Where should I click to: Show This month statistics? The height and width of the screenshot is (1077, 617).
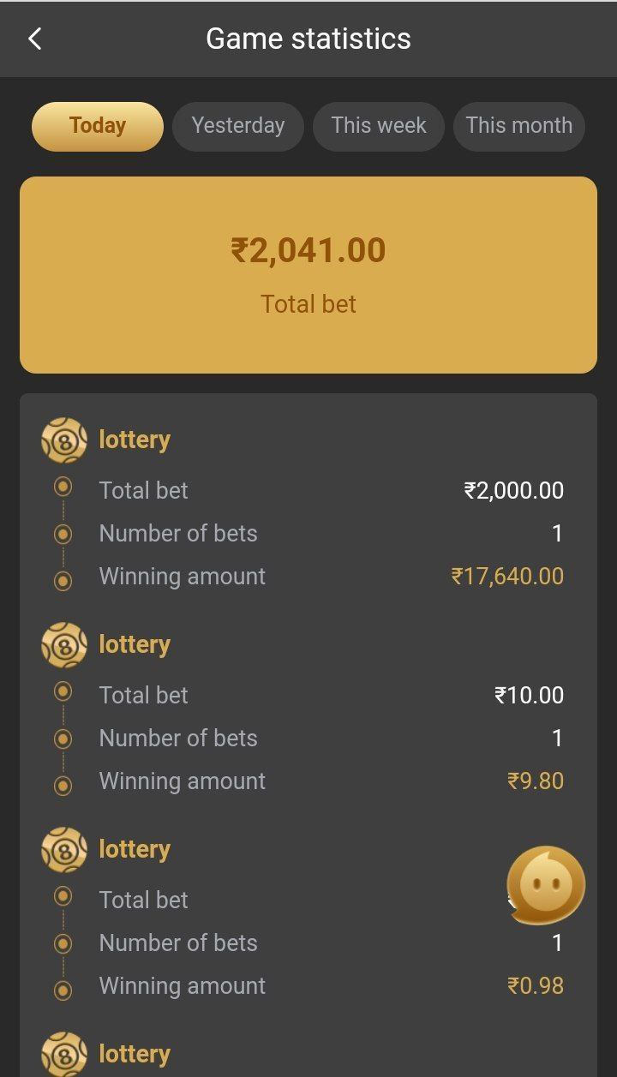pyautogui.click(x=519, y=126)
